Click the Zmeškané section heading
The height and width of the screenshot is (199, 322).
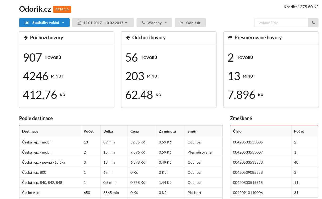241,118
